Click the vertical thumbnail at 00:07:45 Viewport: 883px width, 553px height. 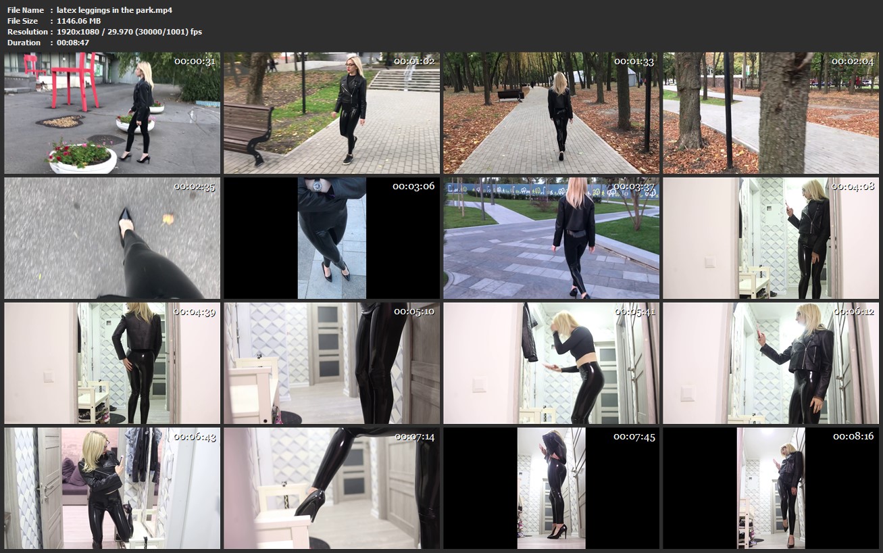point(551,488)
